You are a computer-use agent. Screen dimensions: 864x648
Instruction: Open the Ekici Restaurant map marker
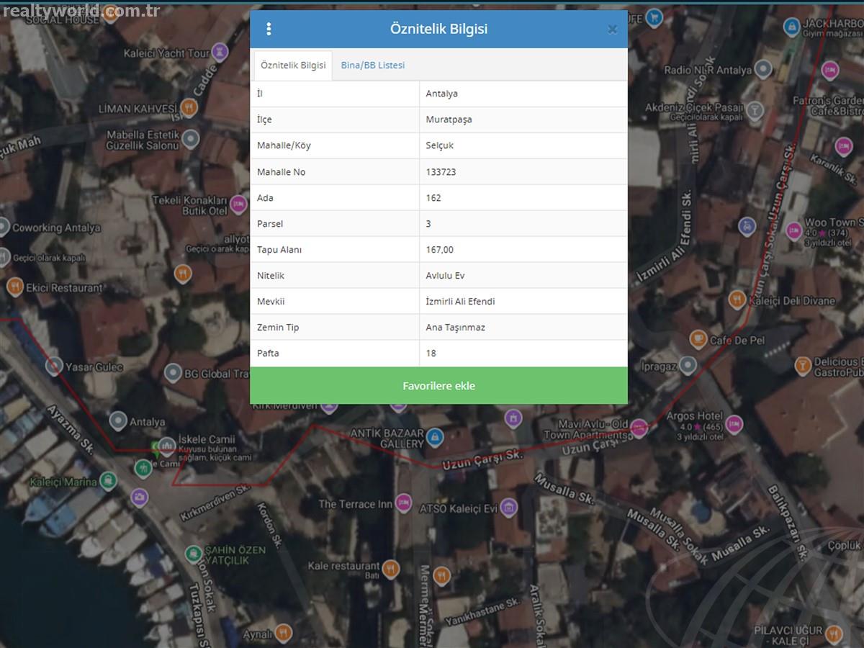coord(15,287)
